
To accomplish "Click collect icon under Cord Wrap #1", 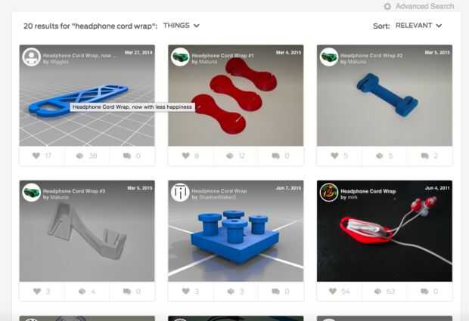I will pyautogui.click(x=230, y=156).
